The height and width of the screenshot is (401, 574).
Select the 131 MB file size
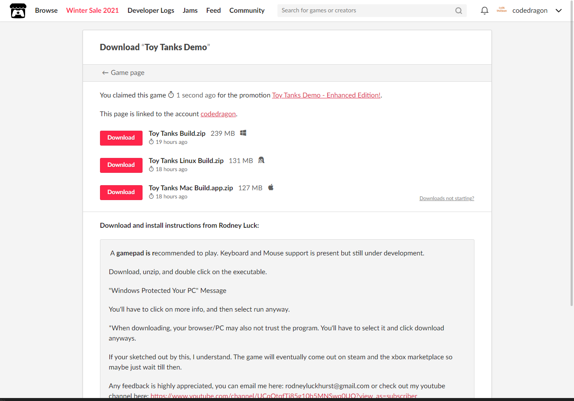click(241, 161)
